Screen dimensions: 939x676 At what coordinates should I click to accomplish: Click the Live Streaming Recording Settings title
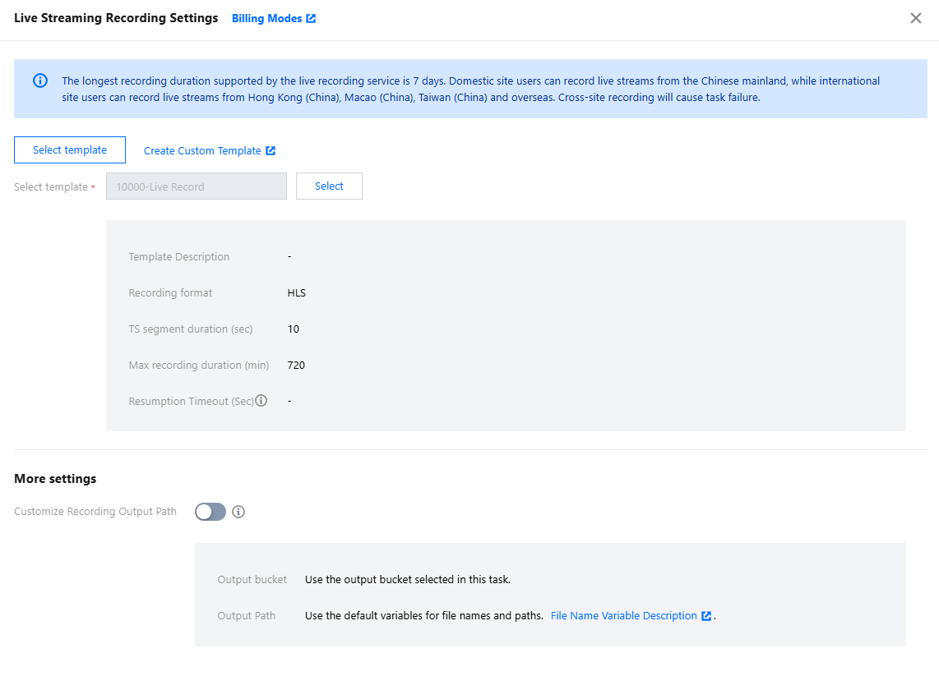(x=116, y=18)
